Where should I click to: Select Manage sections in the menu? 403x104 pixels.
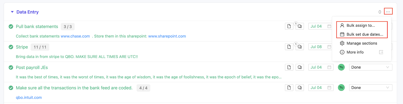362,43
